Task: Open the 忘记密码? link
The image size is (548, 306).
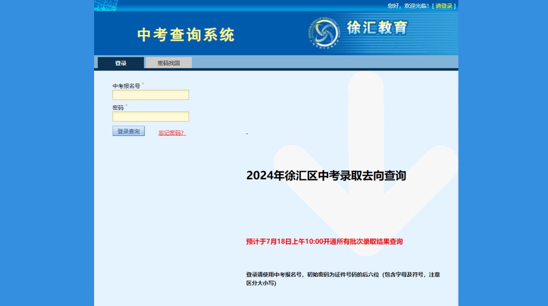Action: (x=171, y=132)
